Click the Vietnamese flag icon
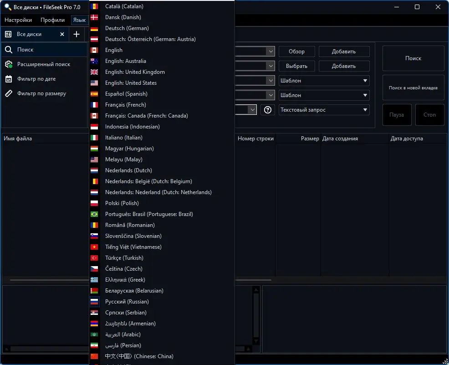Image resolution: width=449 pixels, height=365 pixels. coord(94,247)
